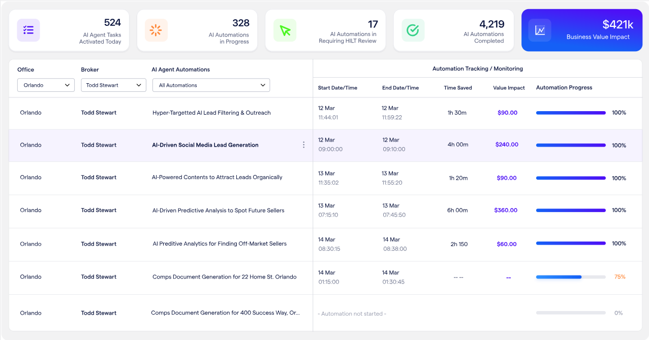Image resolution: width=649 pixels, height=340 pixels.
Task: Sort by Start Date/Time column header
Action: (337, 88)
